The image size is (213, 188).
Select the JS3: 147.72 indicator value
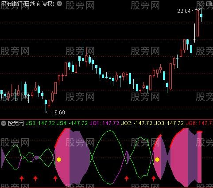point(40,123)
